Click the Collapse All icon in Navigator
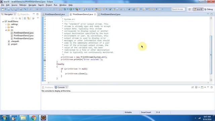Image resolution: width=215 pixels, height=121 pixels. click(x=25, y=18)
